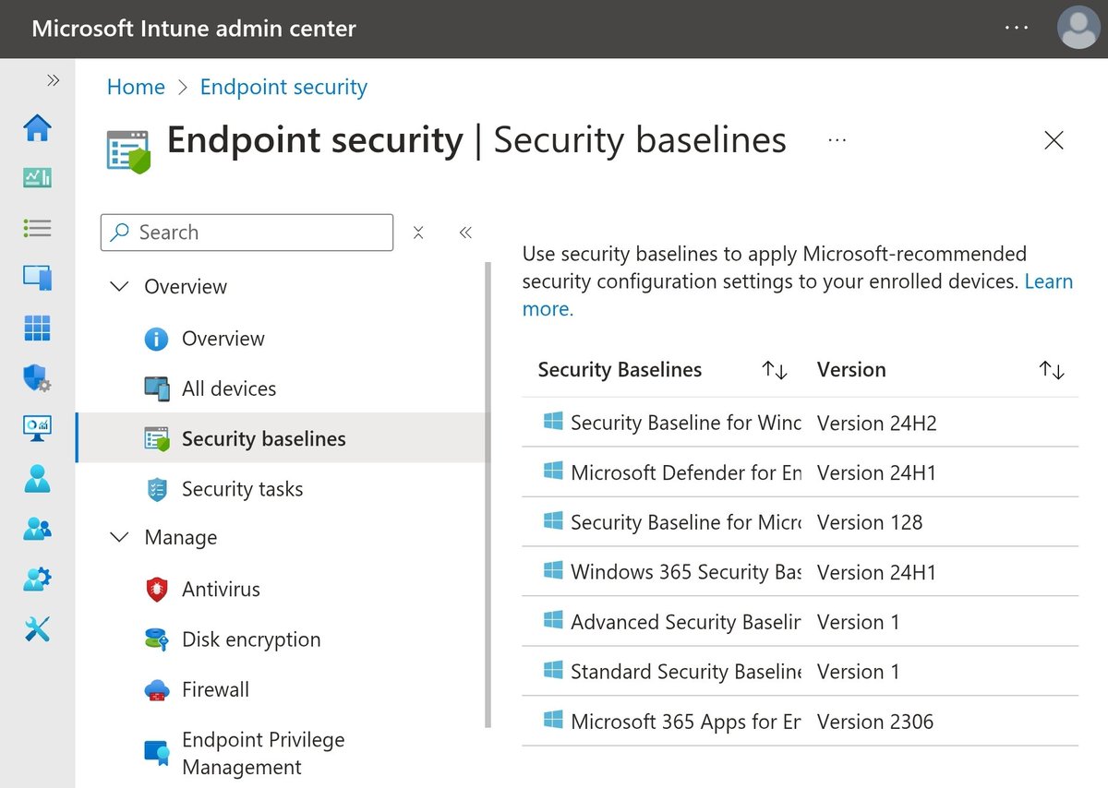This screenshot has width=1108, height=788.
Task: Open Home icon in left sidebar
Action: (37, 128)
